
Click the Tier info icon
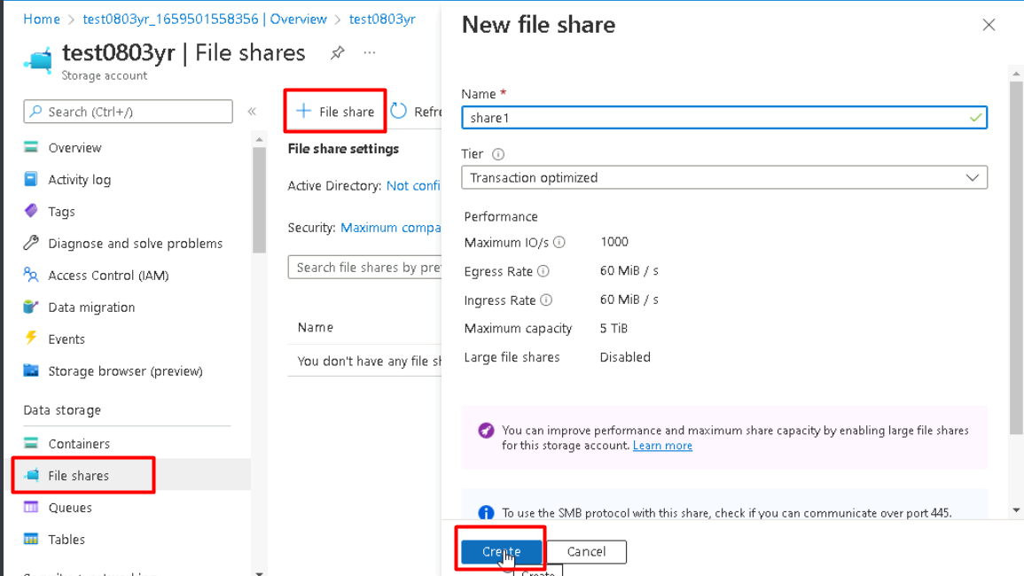pos(497,154)
